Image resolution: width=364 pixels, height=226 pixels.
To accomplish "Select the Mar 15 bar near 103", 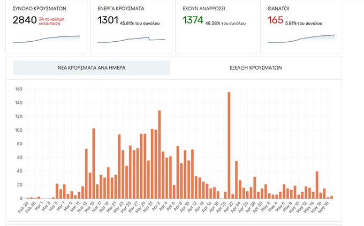I will 94,163.
